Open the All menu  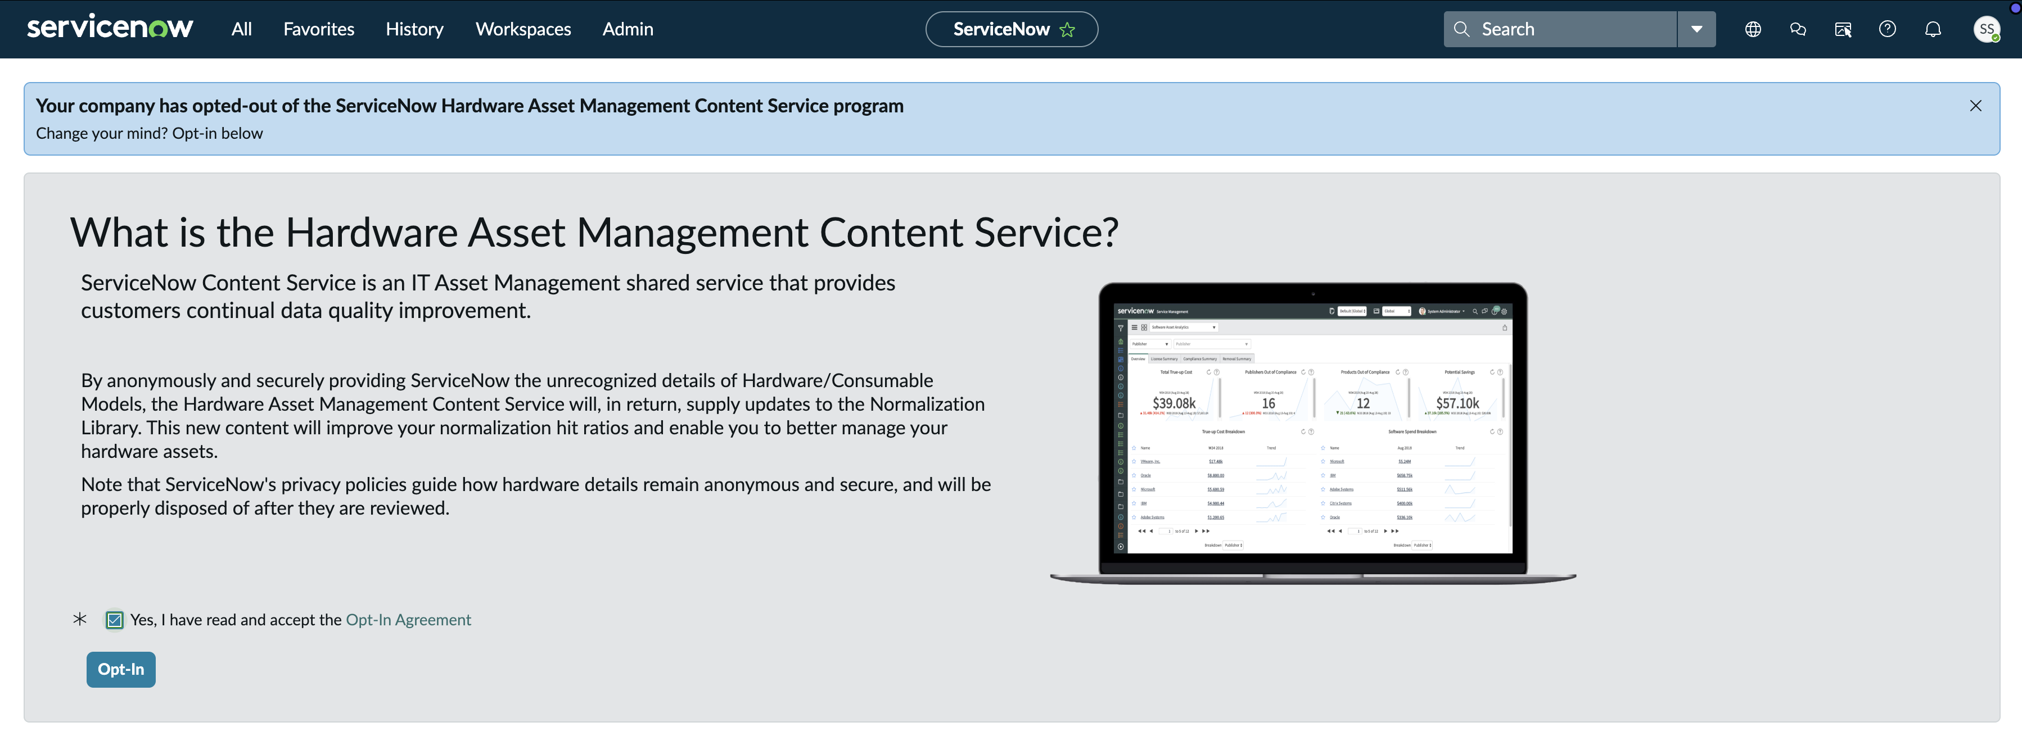click(242, 29)
